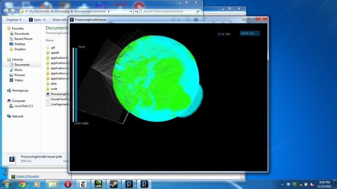
Task: Select Favorites in the navigation pane
Action: 18,28
